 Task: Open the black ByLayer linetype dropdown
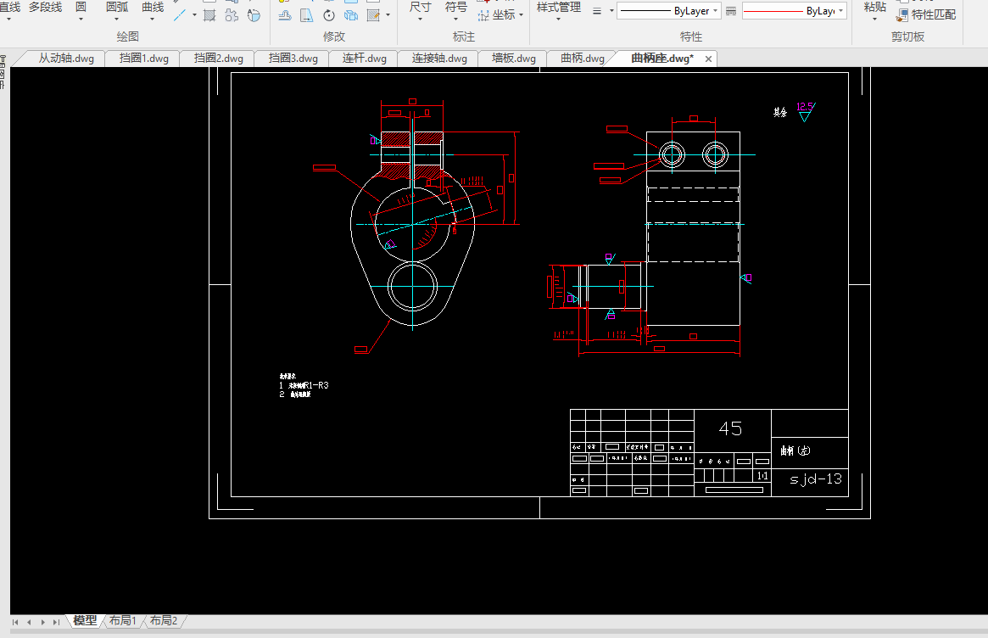(x=717, y=11)
